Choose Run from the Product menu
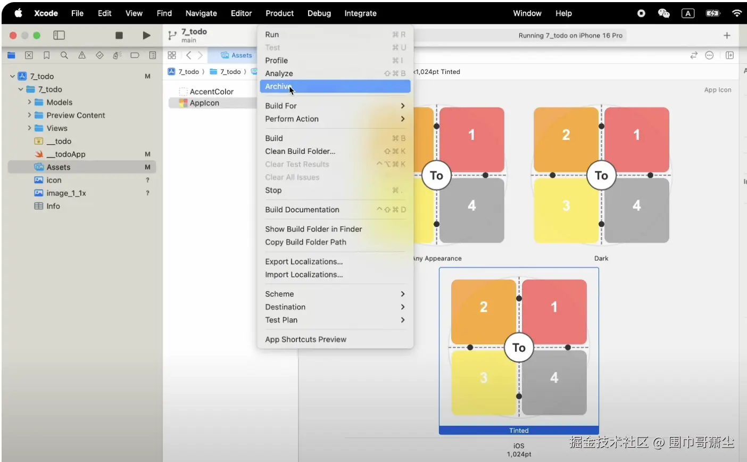 (x=335, y=35)
